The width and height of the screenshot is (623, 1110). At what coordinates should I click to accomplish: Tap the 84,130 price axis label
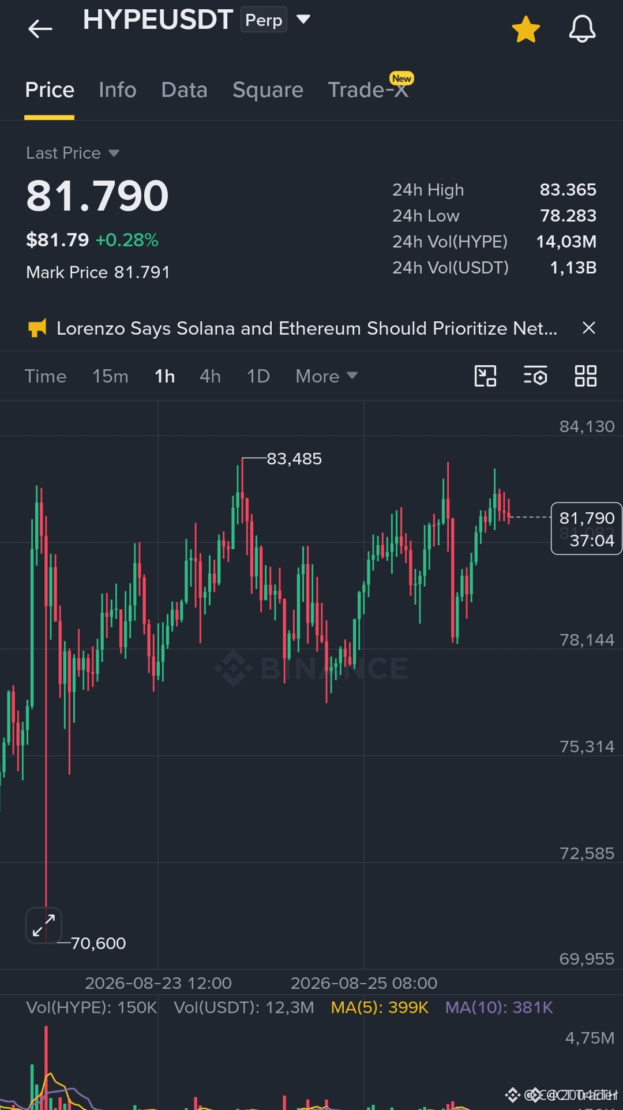(x=587, y=426)
